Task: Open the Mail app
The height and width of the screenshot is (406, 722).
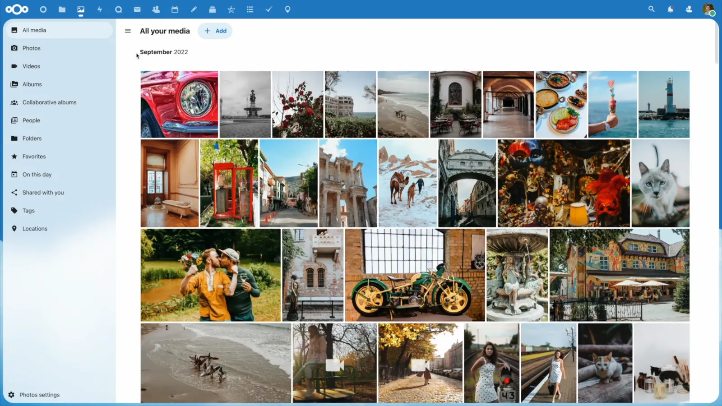Action: tap(137, 9)
